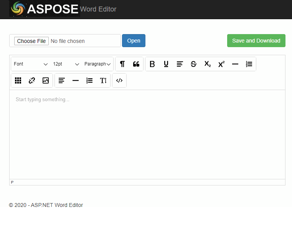This screenshot has height=228, width=292.
Task: Insert a blockquote using the quote icon
Action: [136, 64]
